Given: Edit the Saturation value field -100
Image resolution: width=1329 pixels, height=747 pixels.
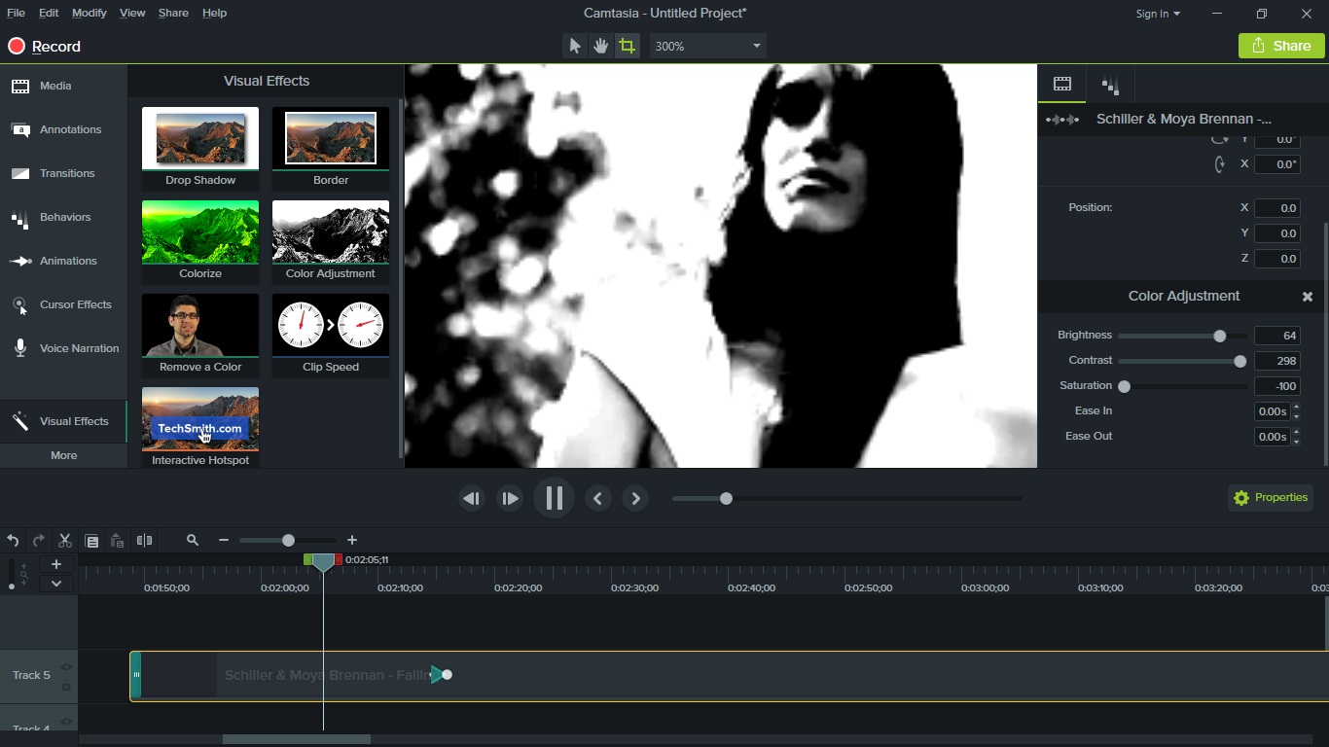Looking at the screenshot, I should [x=1277, y=386].
